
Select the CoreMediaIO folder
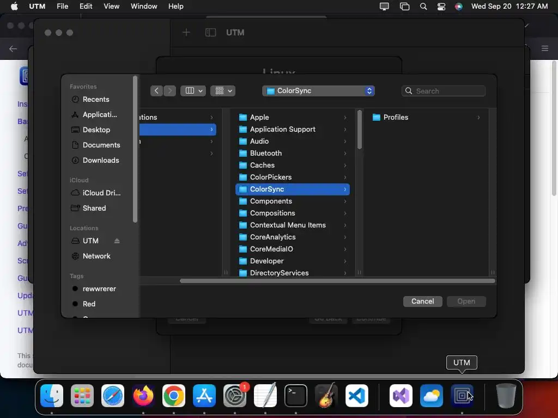point(293,249)
